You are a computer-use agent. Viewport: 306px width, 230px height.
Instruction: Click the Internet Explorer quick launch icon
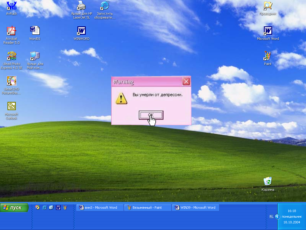click(x=44, y=208)
